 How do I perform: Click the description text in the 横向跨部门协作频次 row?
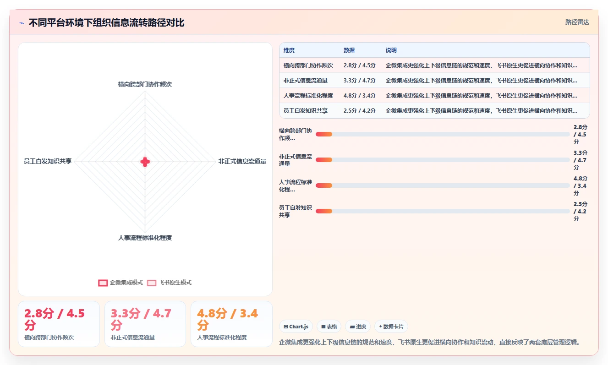coord(482,65)
